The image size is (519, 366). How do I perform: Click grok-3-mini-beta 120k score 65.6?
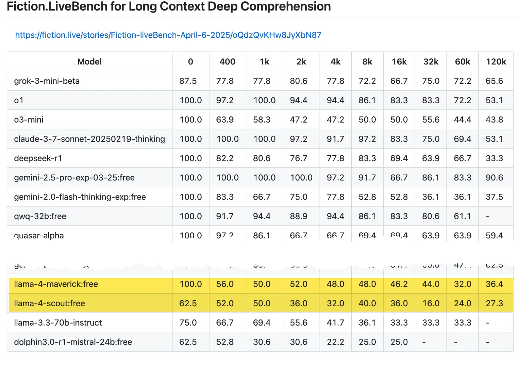[495, 81]
